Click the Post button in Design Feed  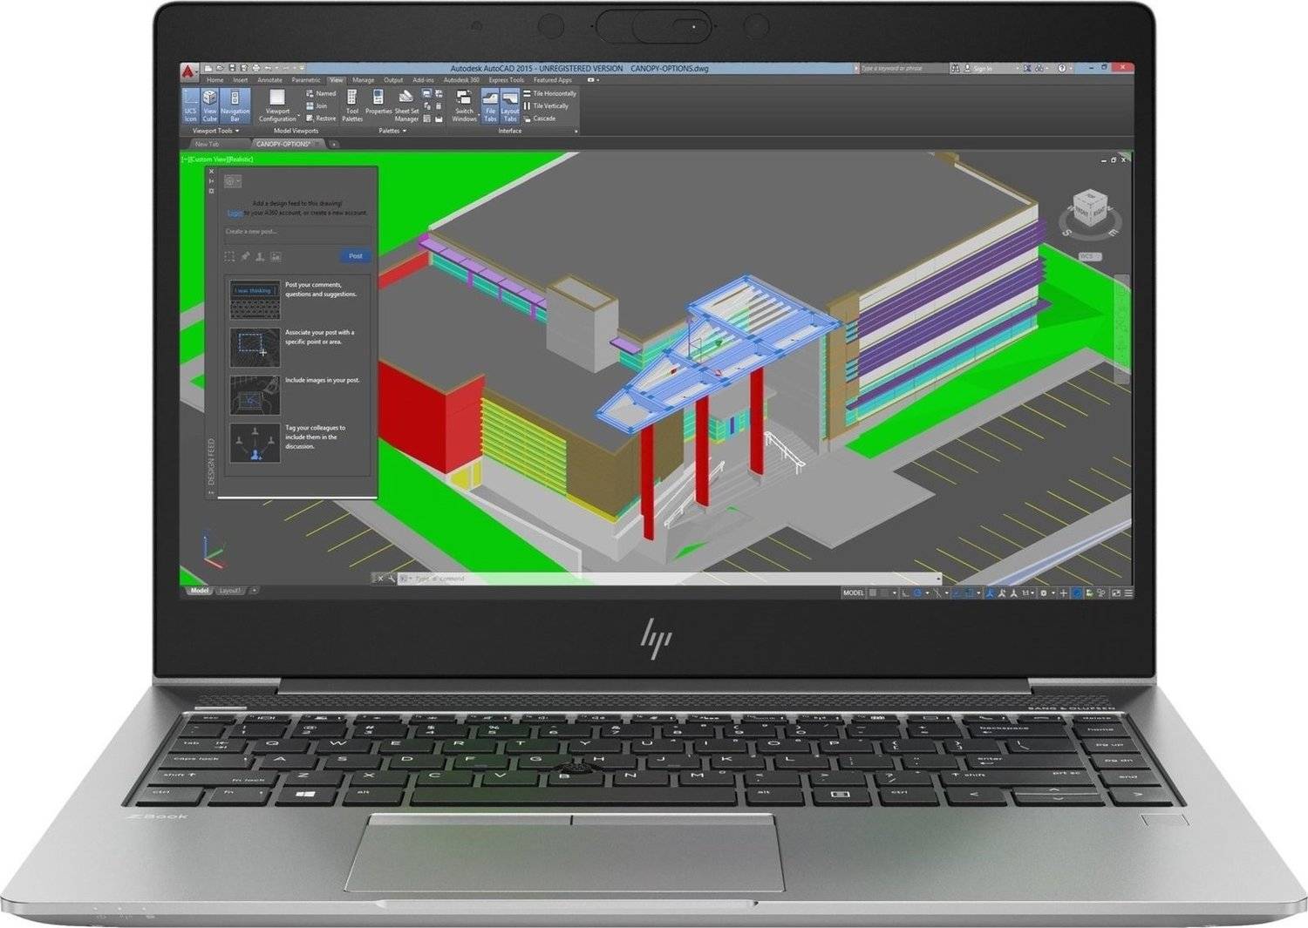355,256
